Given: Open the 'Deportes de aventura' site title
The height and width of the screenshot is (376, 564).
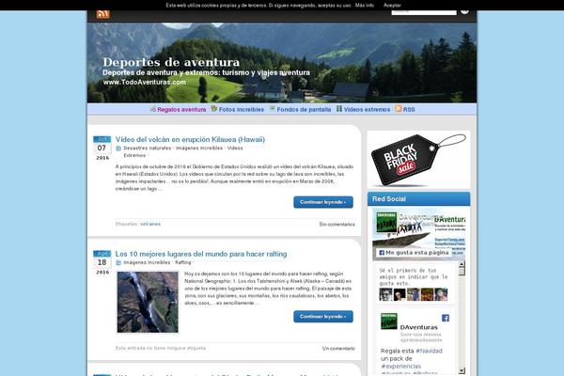Looking at the screenshot, I should (171, 62).
